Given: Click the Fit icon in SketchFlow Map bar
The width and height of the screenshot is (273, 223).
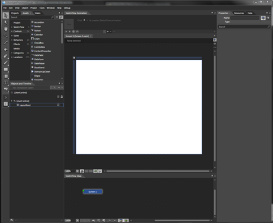Looking at the screenshot, I should 77,221.
